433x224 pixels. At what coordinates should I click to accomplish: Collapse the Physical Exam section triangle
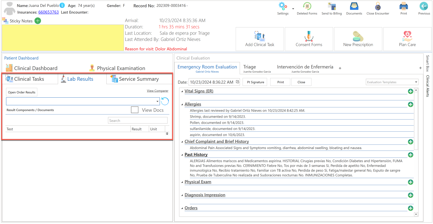tap(182, 182)
